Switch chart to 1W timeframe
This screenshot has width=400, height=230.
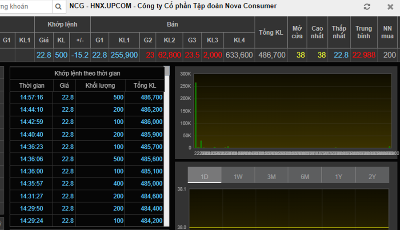tap(238, 177)
